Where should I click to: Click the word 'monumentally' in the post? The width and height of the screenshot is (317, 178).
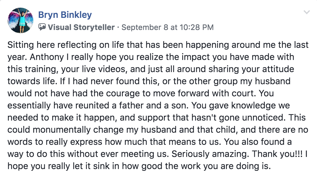(62, 130)
